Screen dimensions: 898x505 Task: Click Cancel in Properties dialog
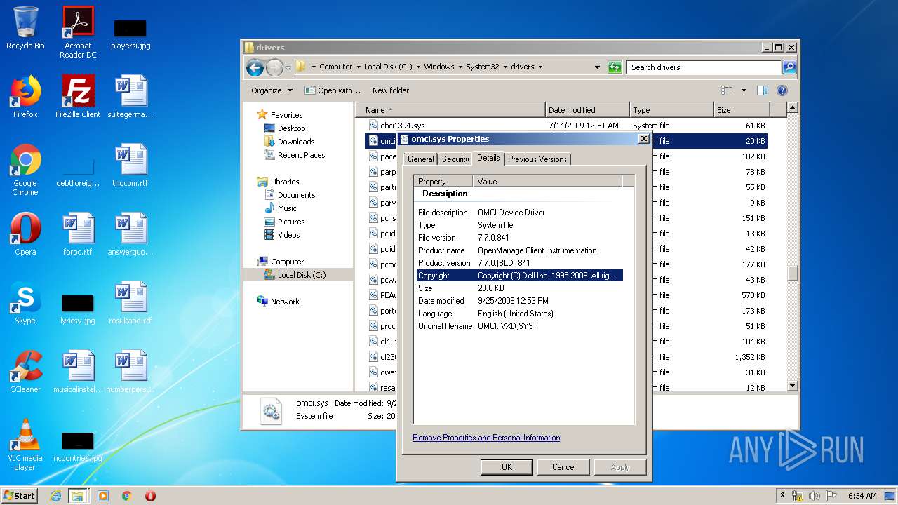[x=563, y=467]
